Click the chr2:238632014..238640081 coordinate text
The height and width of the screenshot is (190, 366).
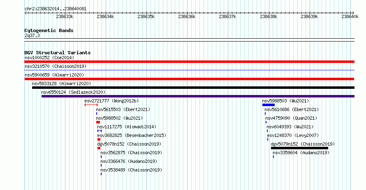(x=56, y=9)
